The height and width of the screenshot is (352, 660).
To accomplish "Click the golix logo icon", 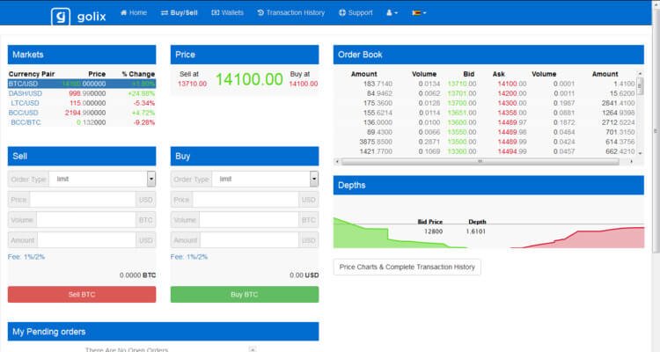I will 60,14.
